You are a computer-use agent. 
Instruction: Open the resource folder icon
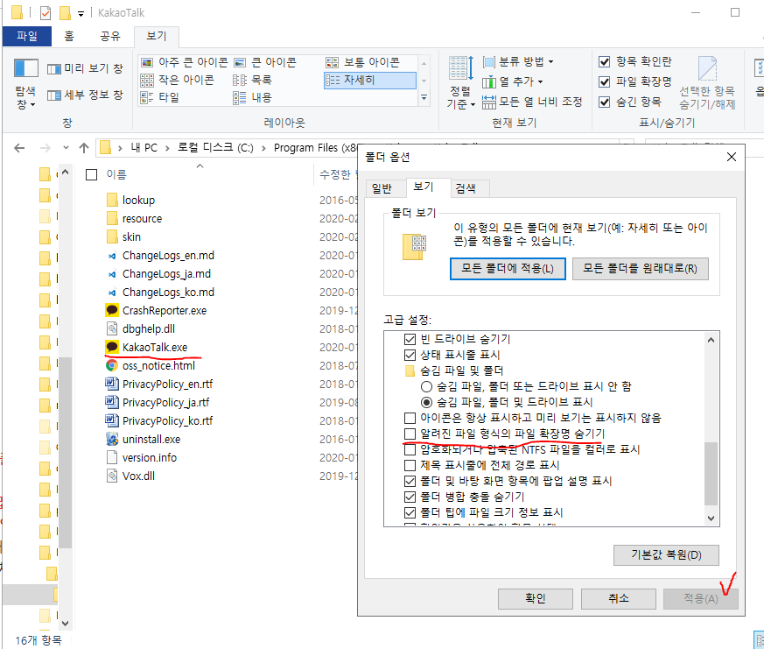(112, 218)
